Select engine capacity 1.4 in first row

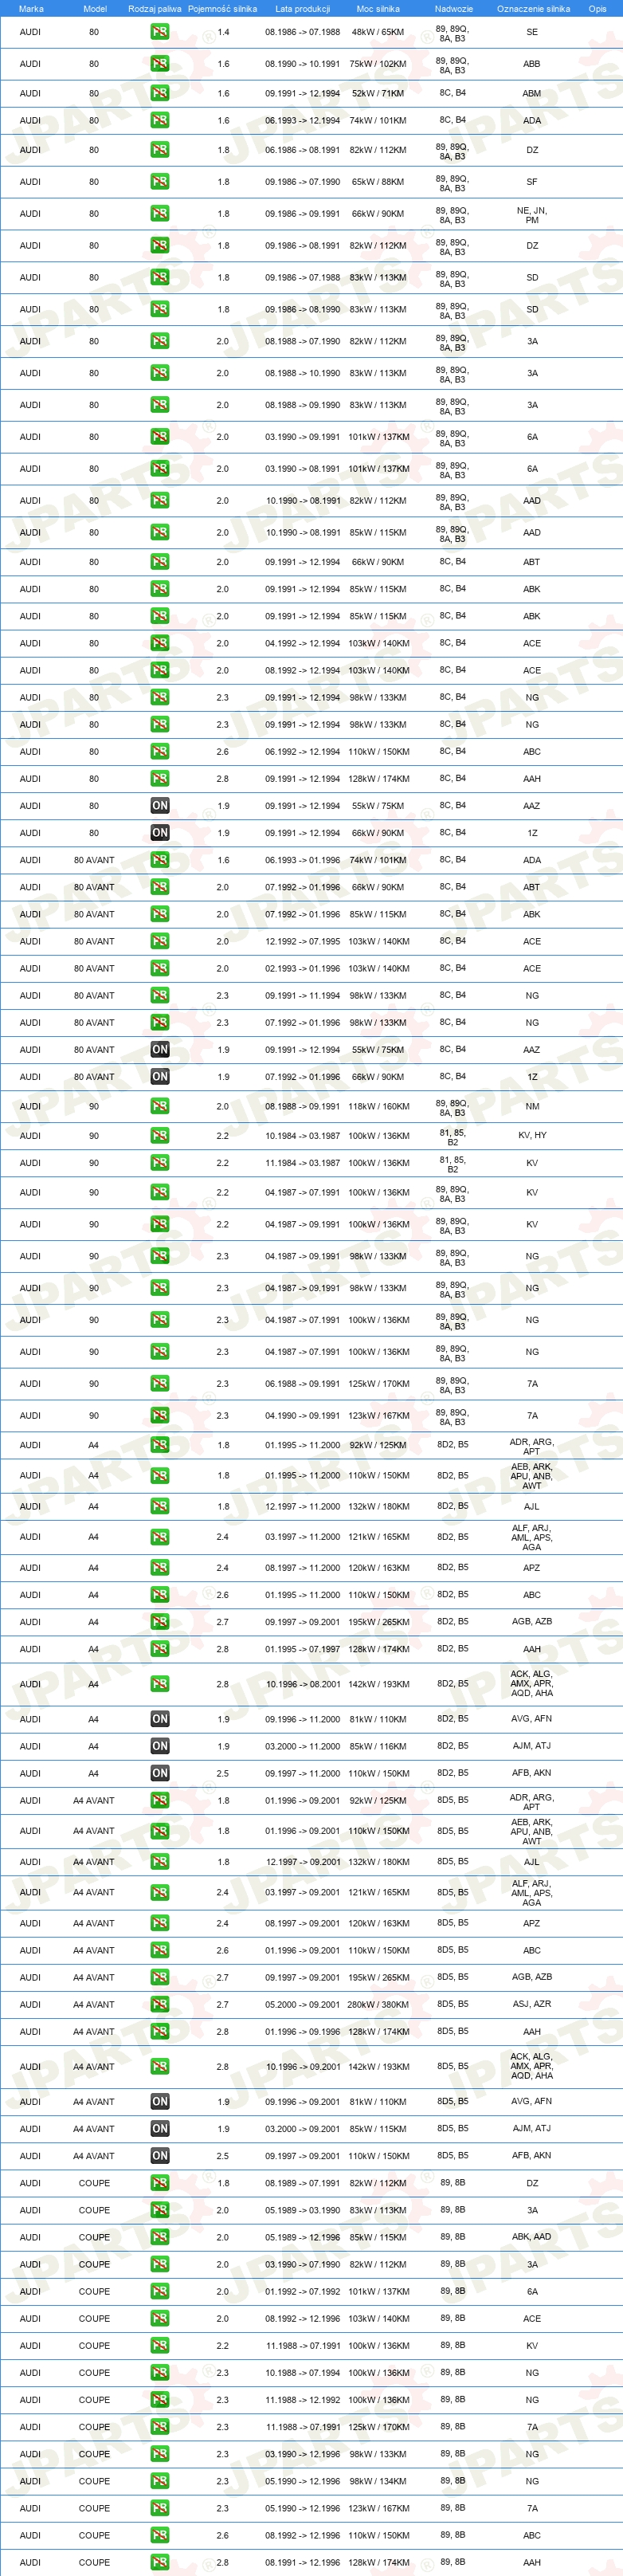tap(223, 32)
